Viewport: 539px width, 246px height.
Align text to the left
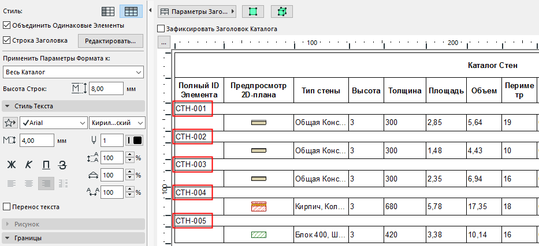[12, 183]
